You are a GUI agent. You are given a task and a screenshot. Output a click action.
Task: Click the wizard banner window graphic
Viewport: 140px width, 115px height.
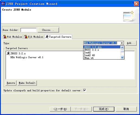[129, 16]
